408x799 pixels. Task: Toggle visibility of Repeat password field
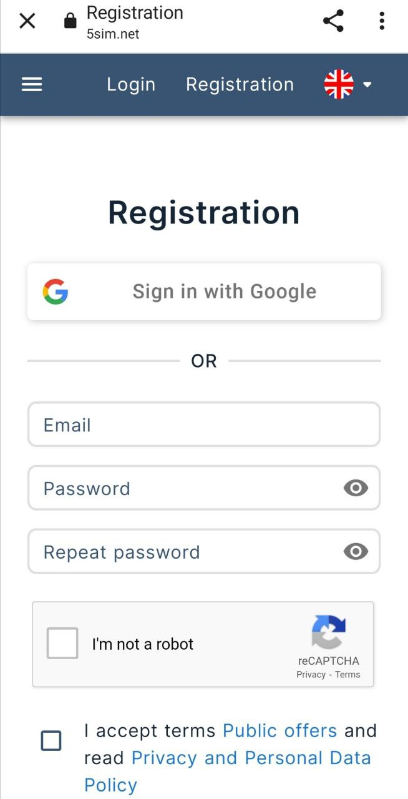(356, 552)
